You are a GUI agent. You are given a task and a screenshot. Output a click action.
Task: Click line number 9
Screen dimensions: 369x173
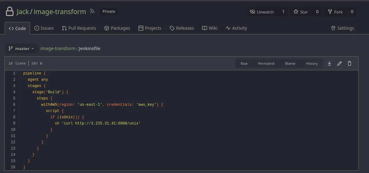pyautogui.click(x=14, y=123)
